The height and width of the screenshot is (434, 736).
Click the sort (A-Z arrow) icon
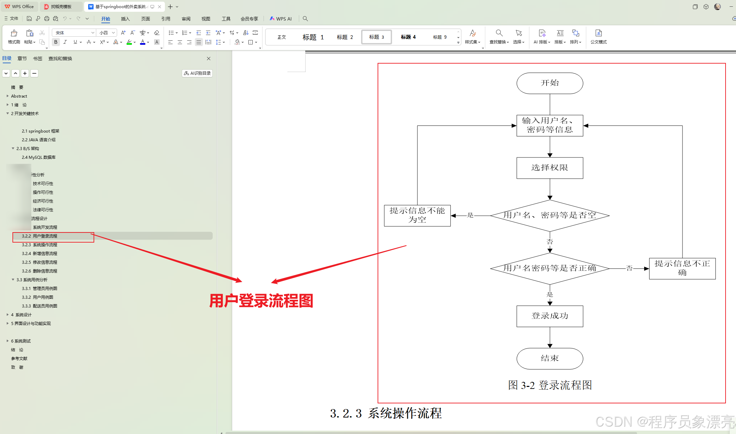coord(246,33)
